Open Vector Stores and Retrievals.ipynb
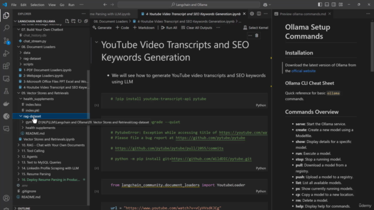The image size is (374, 210). pyautogui.click(x=49, y=139)
